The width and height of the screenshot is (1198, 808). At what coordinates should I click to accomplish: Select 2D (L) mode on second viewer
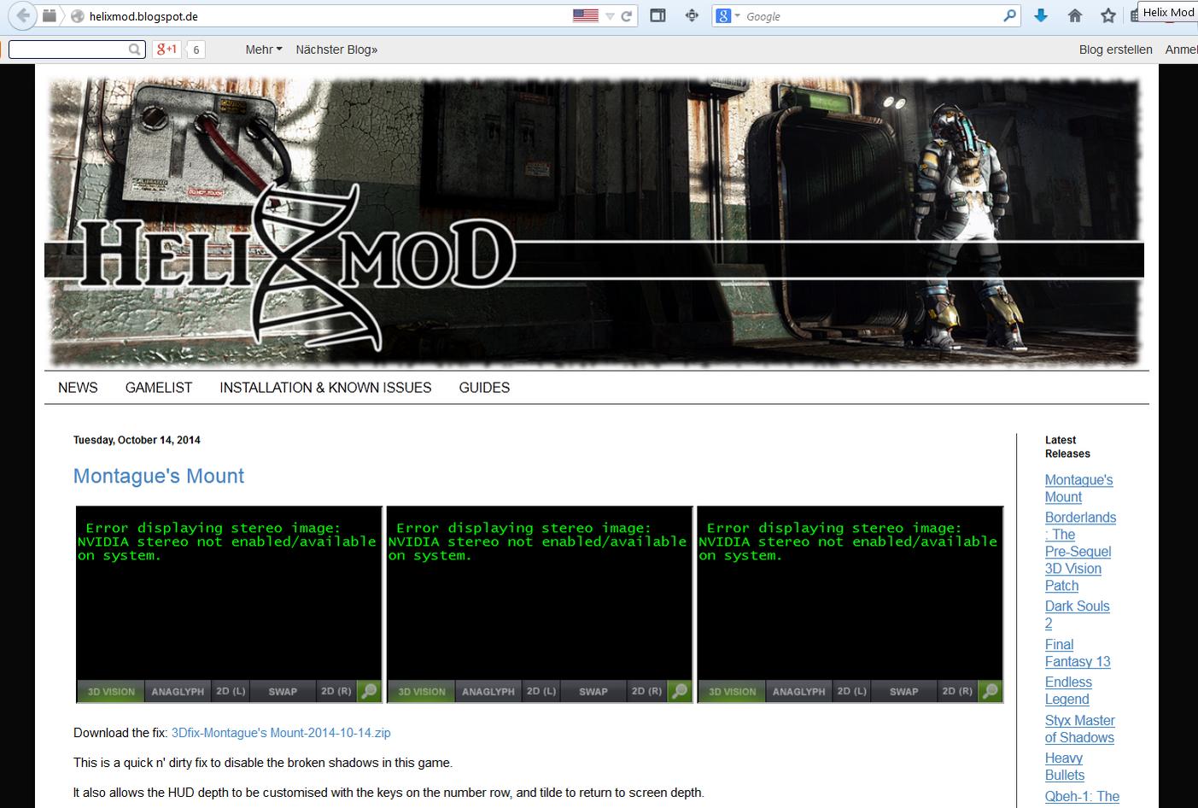coord(541,692)
